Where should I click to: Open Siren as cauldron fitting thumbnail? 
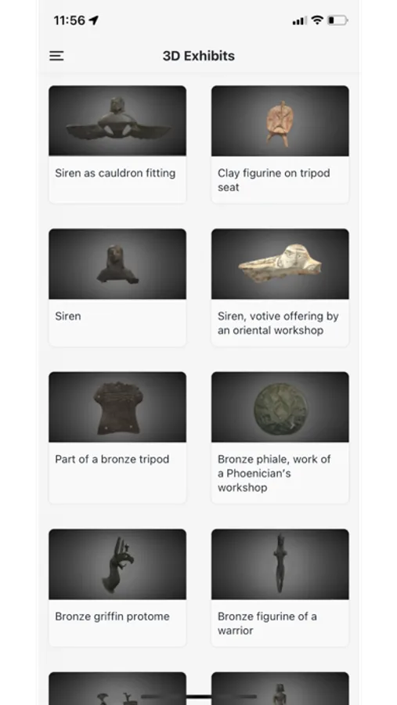point(117,121)
